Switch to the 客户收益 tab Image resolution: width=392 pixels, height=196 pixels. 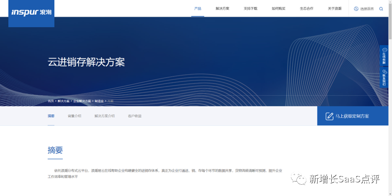coord(135,116)
